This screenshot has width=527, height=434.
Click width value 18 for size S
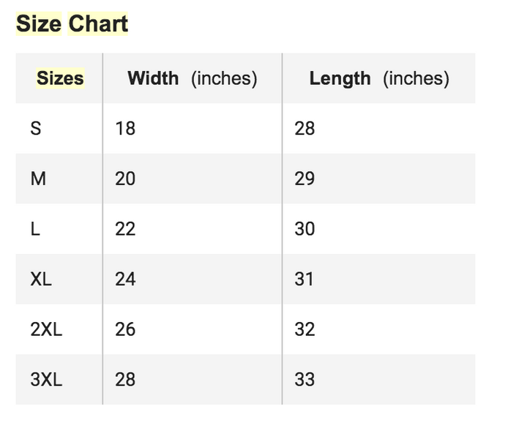click(x=125, y=129)
